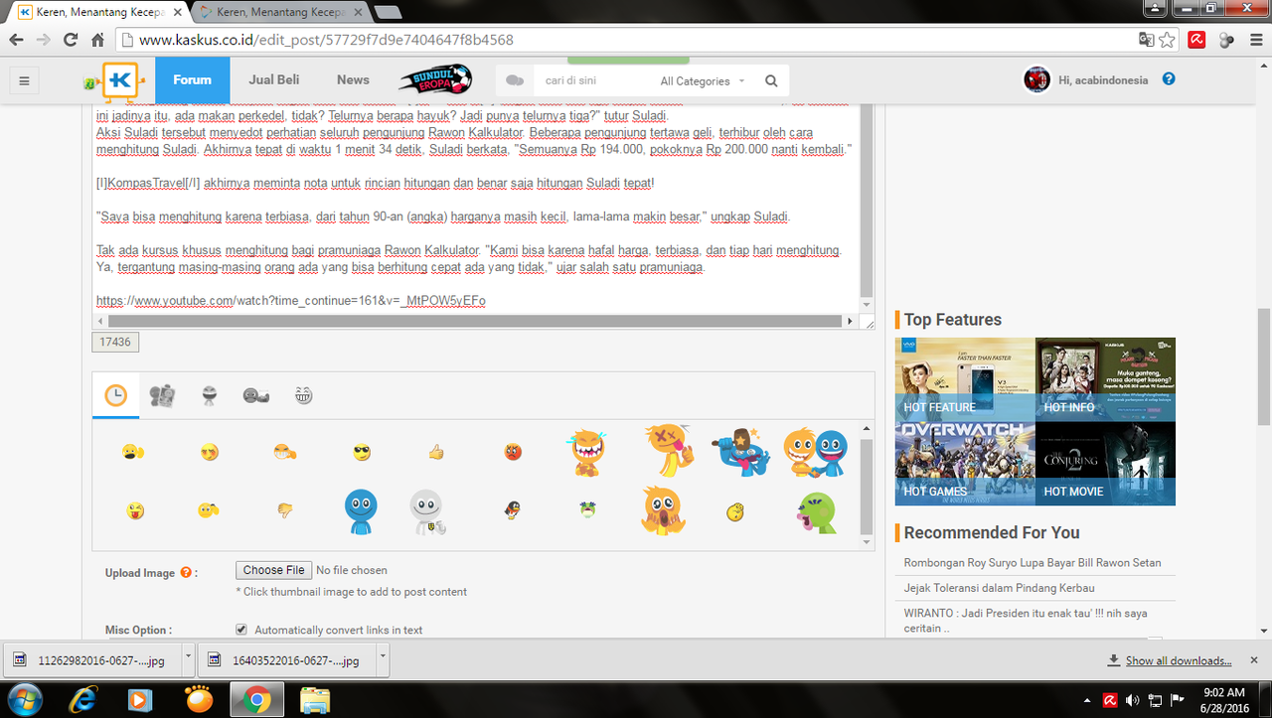Click the magnifier search icon
Viewport: 1272px width, 718px height.
click(x=771, y=81)
